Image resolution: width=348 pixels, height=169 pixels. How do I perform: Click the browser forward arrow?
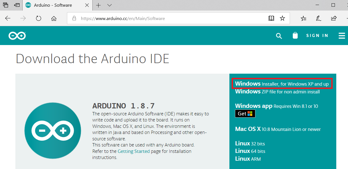pyautogui.click(x=23, y=18)
